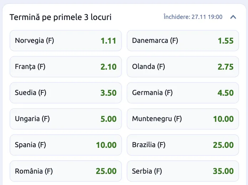Click the 4.50 odds number
The height and width of the screenshot is (185, 248).
pyautogui.click(x=226, y=93)
